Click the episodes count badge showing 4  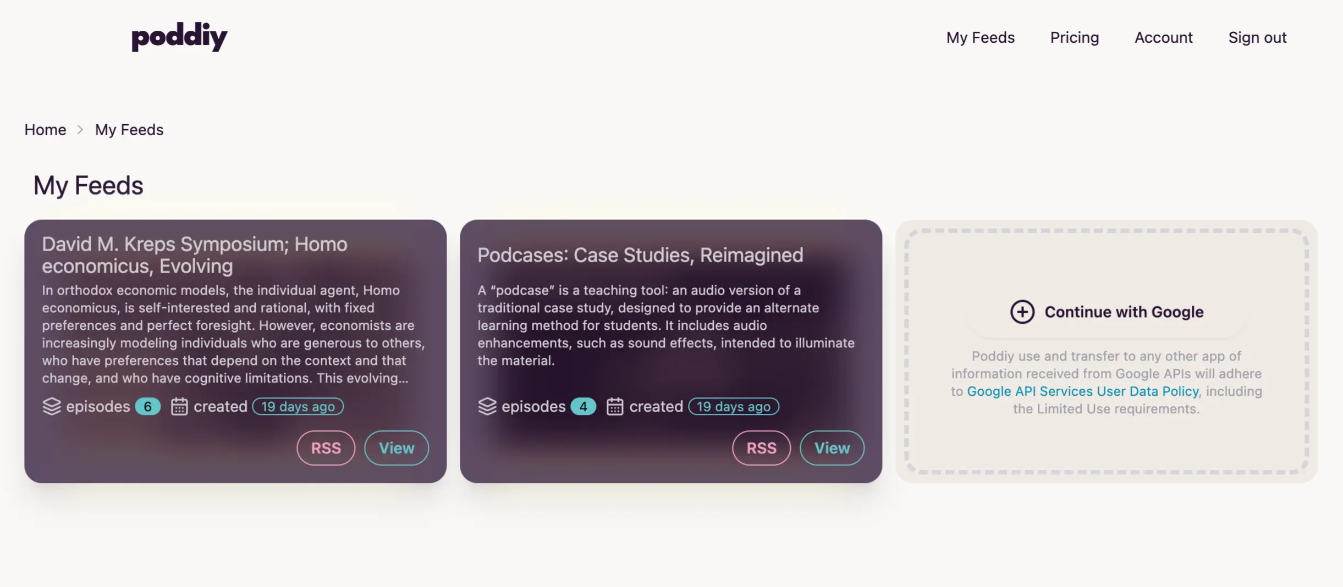(582, 407)
